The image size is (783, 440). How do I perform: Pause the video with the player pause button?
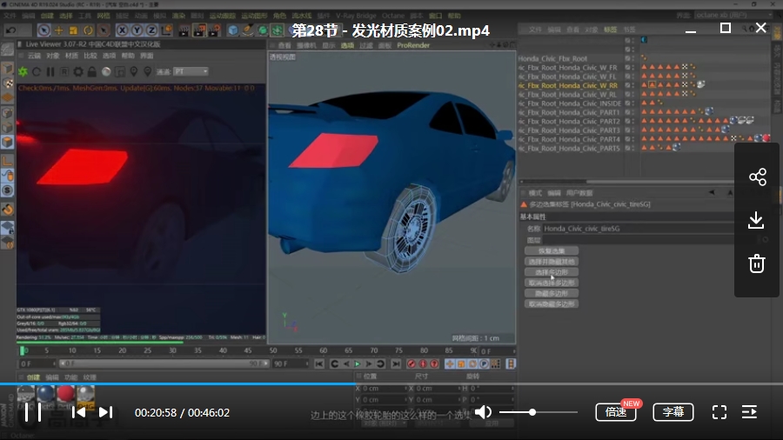33,412
